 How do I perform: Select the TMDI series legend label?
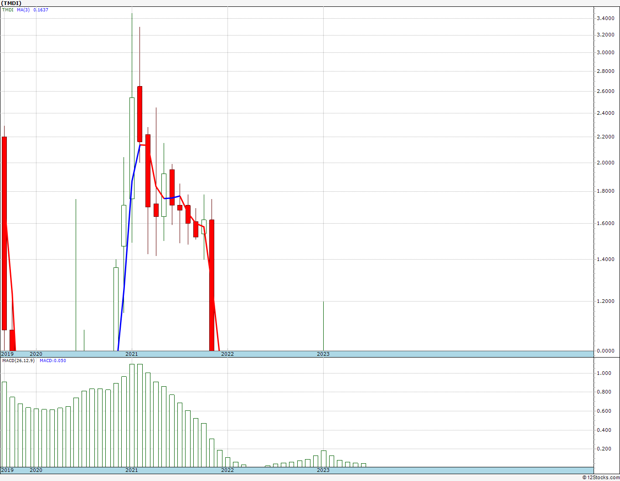[x=8, y=10]
